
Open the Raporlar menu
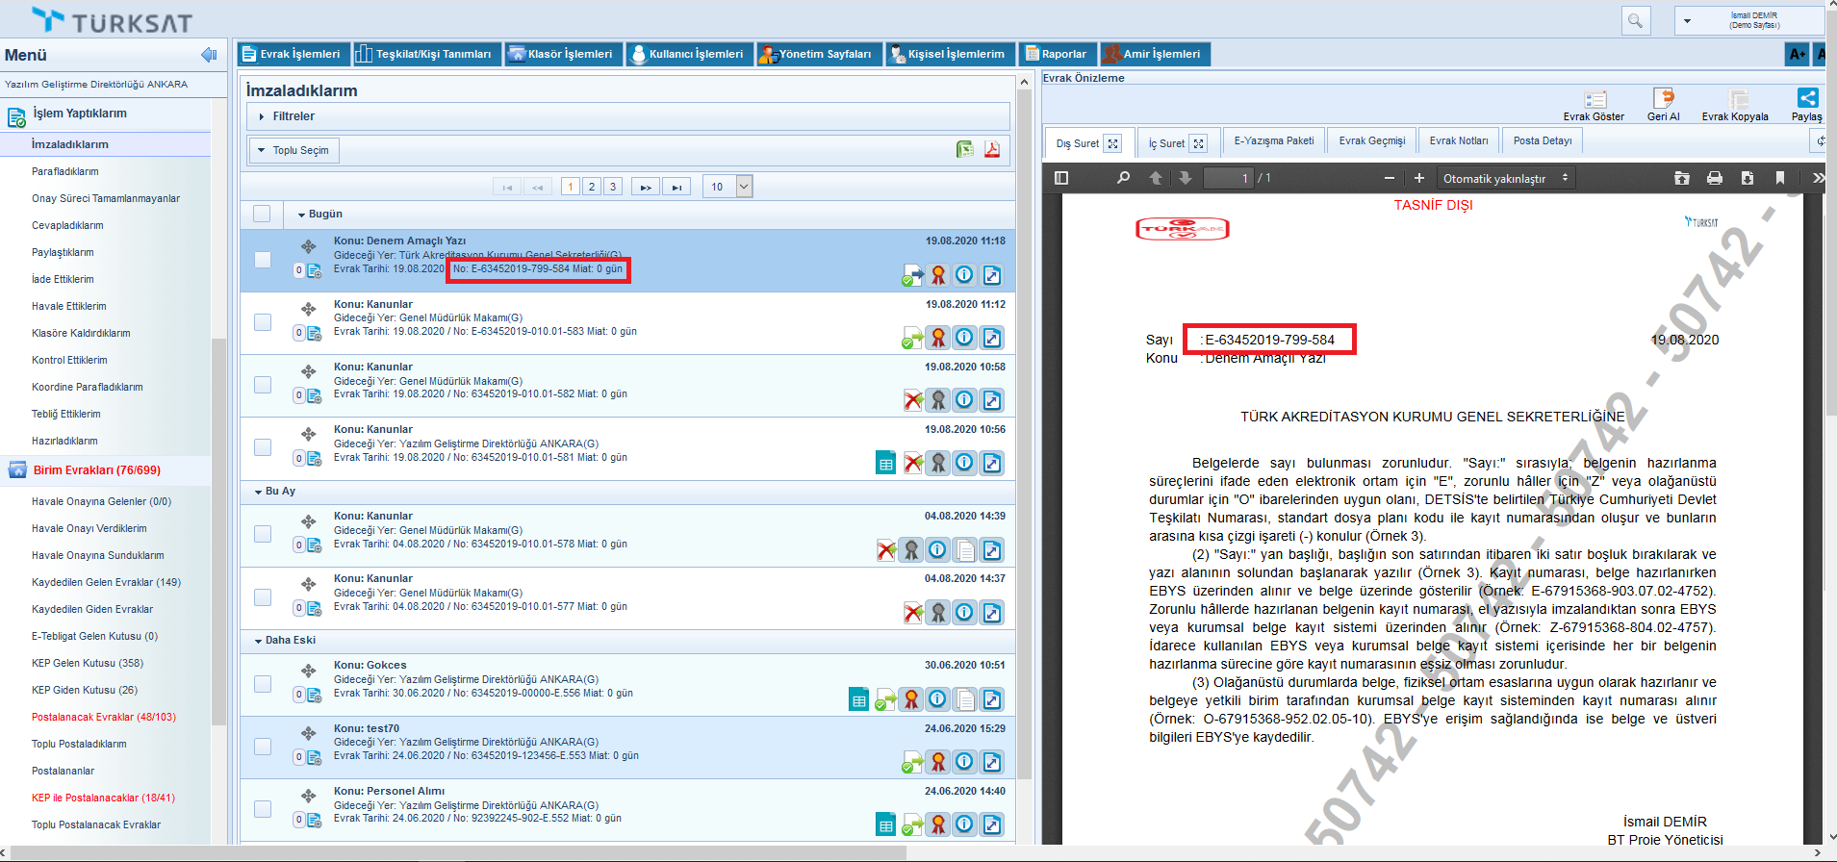[1057, 54]
